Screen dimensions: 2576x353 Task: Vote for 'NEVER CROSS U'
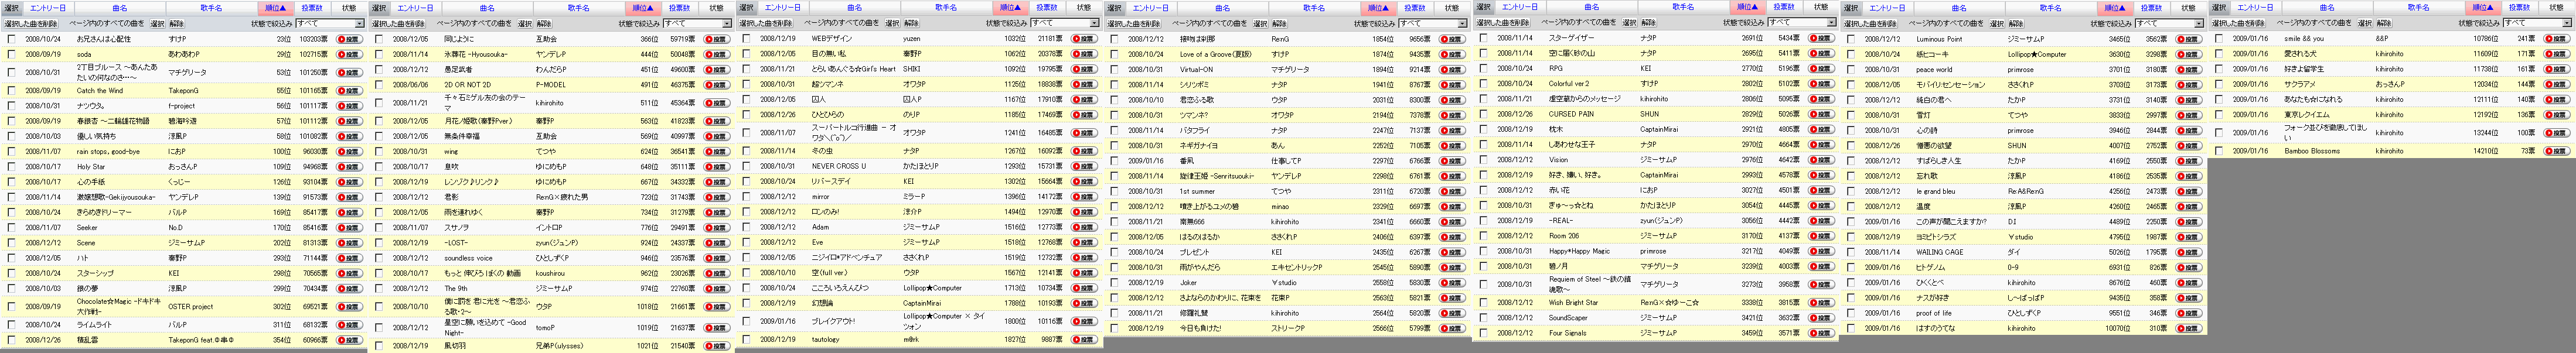(1084, 166)
